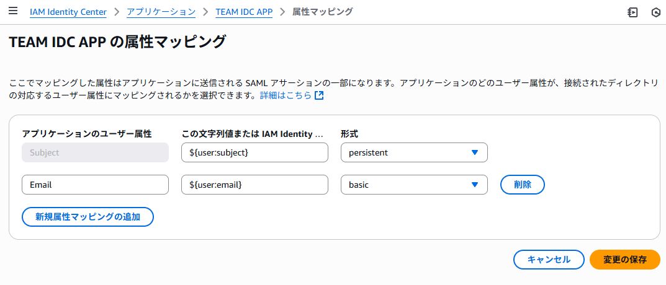Image resolution: width=666 pixels, height=285 pixels.
Task: Open the hamburger navigation menu
Action: (x=13, y=12)
